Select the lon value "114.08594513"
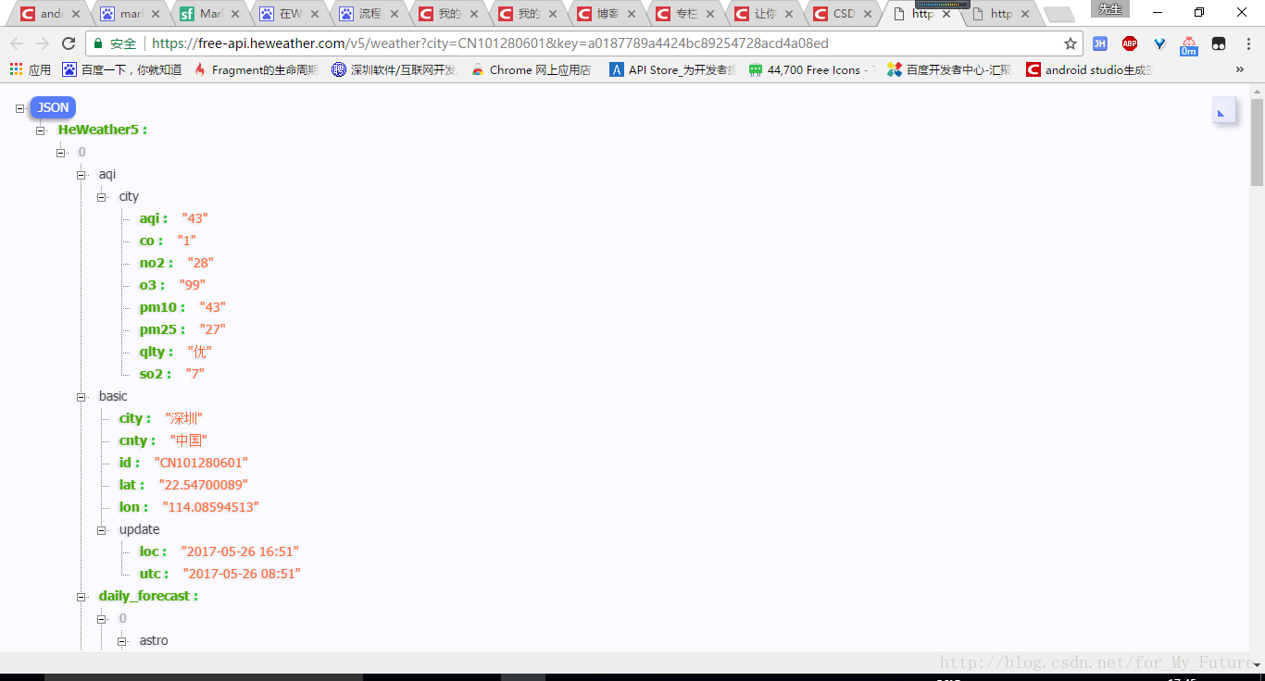Image resolution: width=1265 pixels, height=681 pixels. click(x=210, y=508)
